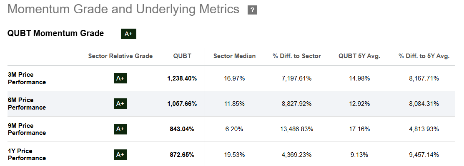
Task: Click the question mark help icon
Action: (x=252, y=10)
